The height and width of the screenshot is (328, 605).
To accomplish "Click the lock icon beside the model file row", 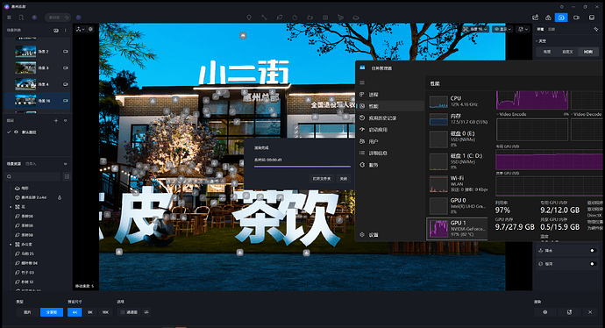I will [x=60, y=197].
